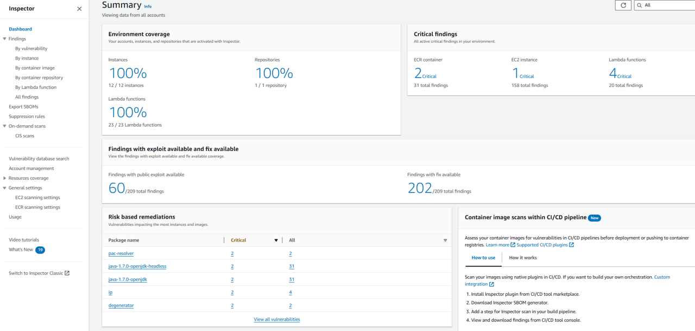Image resolution: width=695 pixels, height=331 pixels.
Task: Click the Package name column header
Action: [x=124, y=240]
